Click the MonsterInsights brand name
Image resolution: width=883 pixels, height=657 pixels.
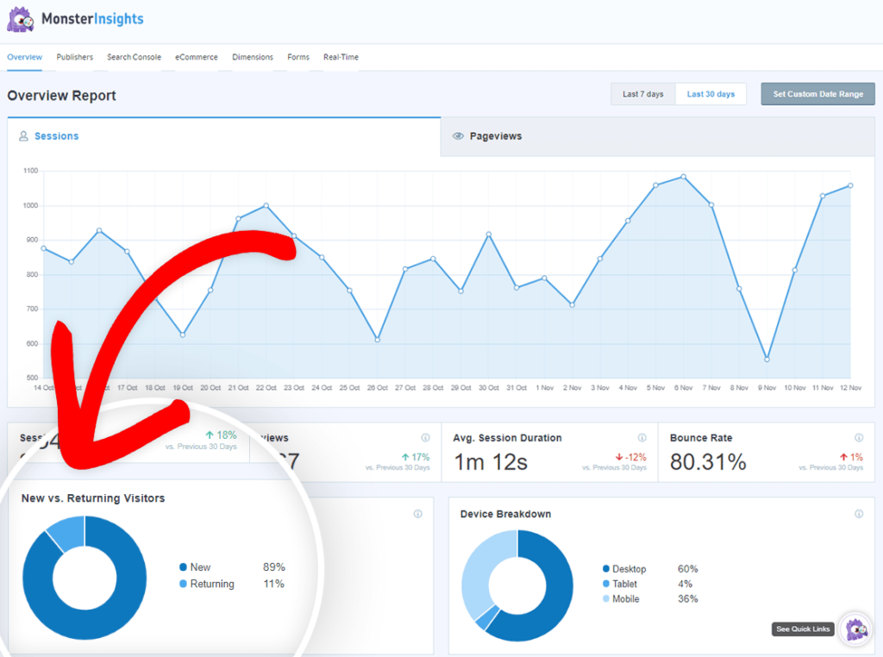[x=92, y=19]
